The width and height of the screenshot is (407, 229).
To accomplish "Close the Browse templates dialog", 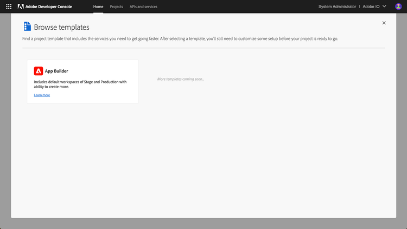I will [384, 23].
